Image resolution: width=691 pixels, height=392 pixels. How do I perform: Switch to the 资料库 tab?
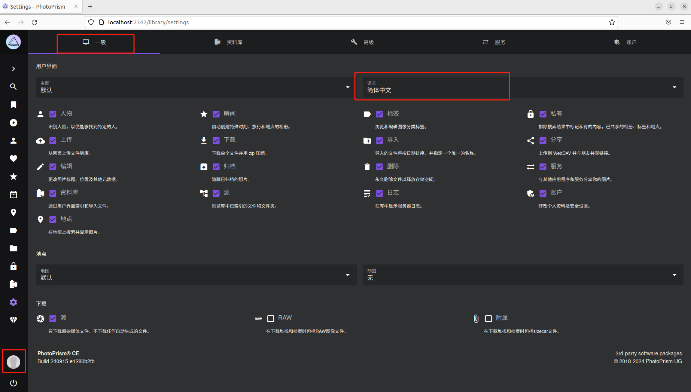click(228, 42)
